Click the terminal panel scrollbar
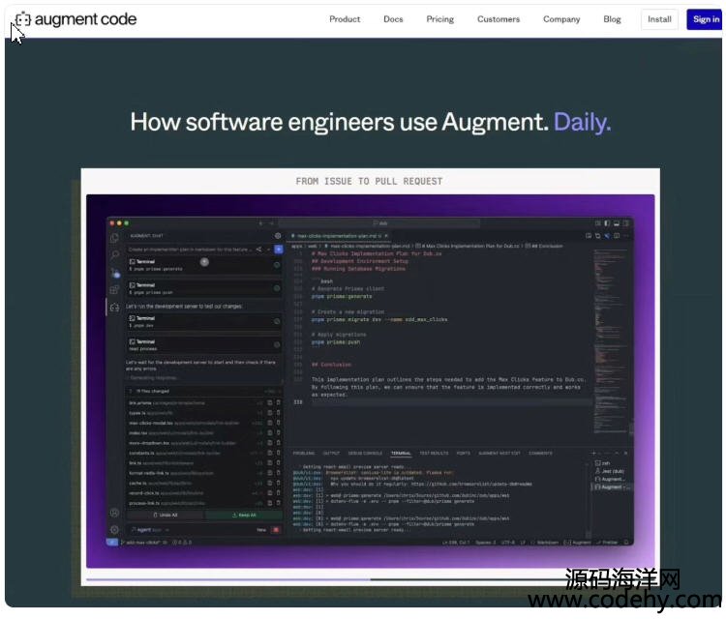Image resolution: width=726 pixels, height=619 pixels. [x=588, y=500]
